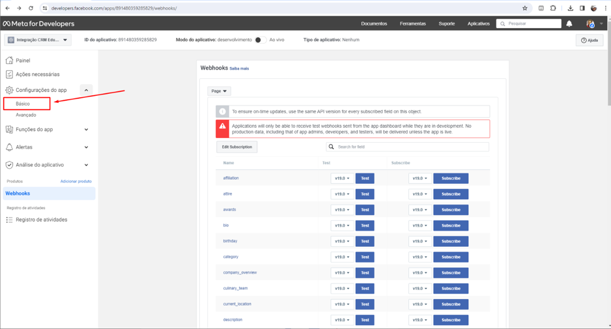Click the browser forward arrow
The width and height of the screenshot is (611, 329).
[19, 8]
